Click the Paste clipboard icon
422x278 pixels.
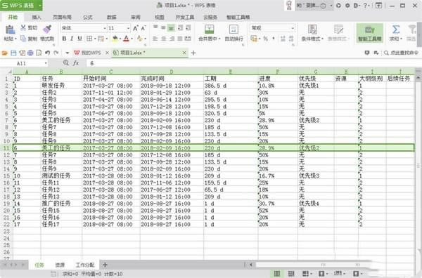coord(11,29)
